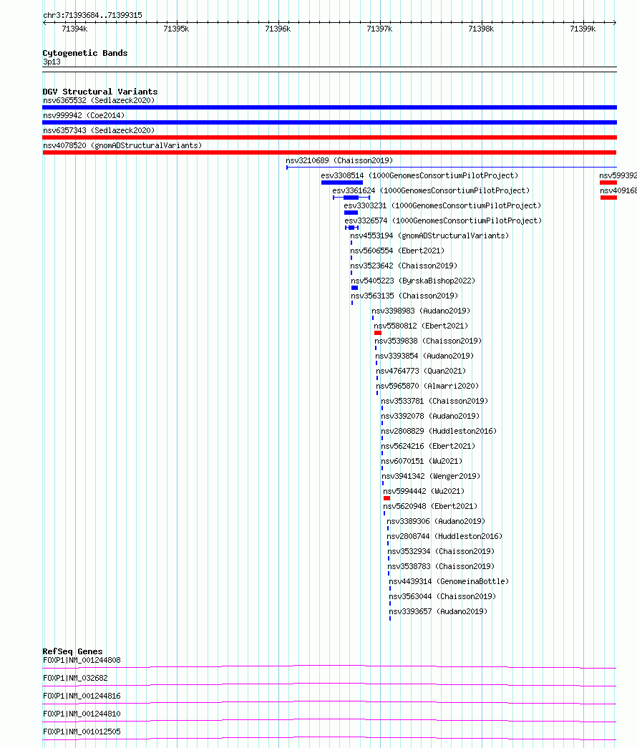Open nsv3563044 (Chaisson2019) variant
637x748 pixels.
442,596
